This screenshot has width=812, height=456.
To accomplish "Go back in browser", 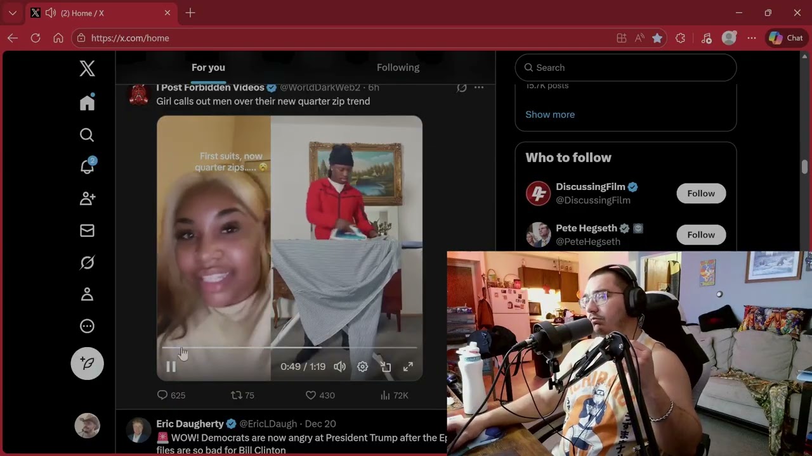I will click(13, 38).
